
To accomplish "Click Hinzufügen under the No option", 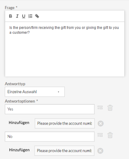I will point(19,150).
